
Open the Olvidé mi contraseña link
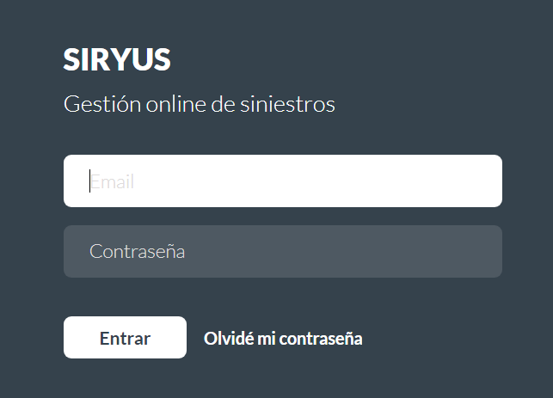pyautogui.click(x=283, y=339)
